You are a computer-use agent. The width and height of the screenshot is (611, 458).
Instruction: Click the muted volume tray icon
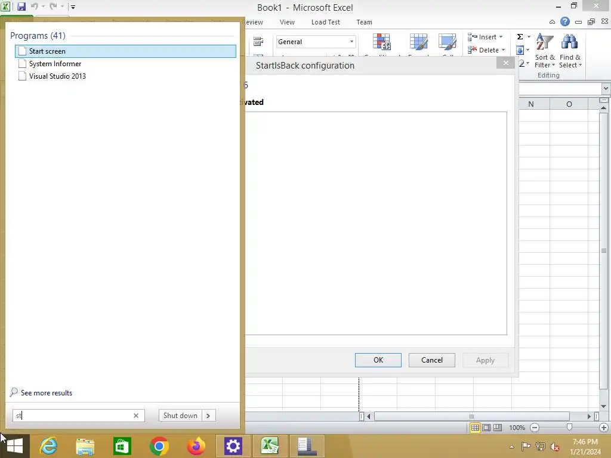click(x=554, y=447)
